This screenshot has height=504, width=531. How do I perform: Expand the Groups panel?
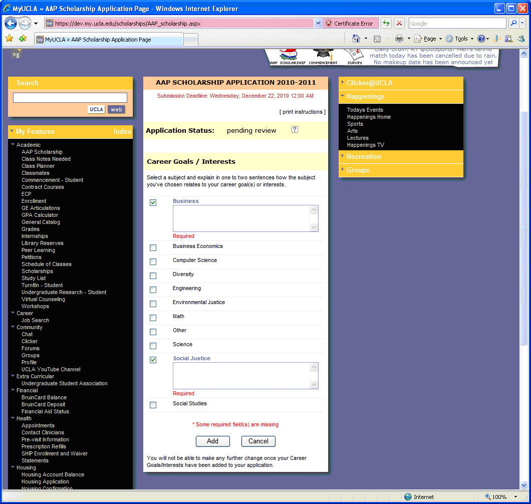(358, 170)
